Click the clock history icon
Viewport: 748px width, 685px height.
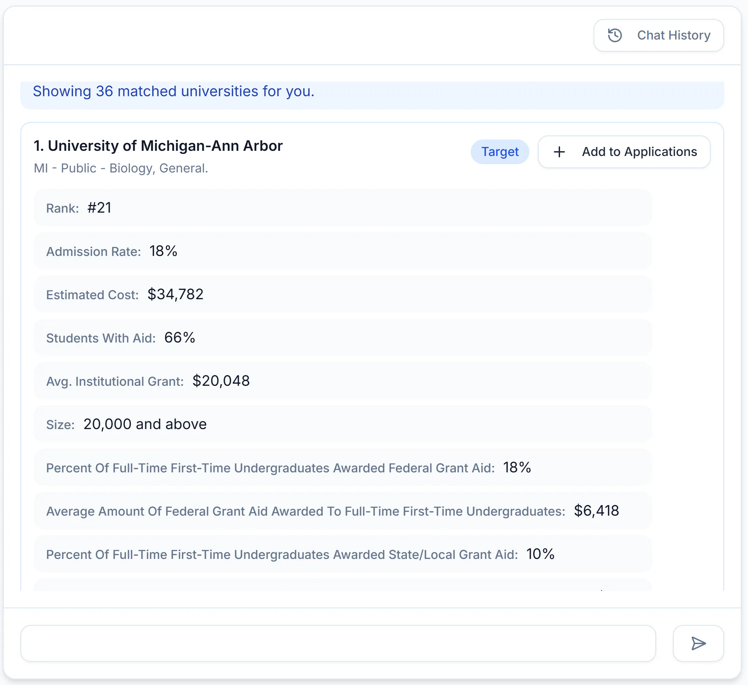tap(615, 35)
